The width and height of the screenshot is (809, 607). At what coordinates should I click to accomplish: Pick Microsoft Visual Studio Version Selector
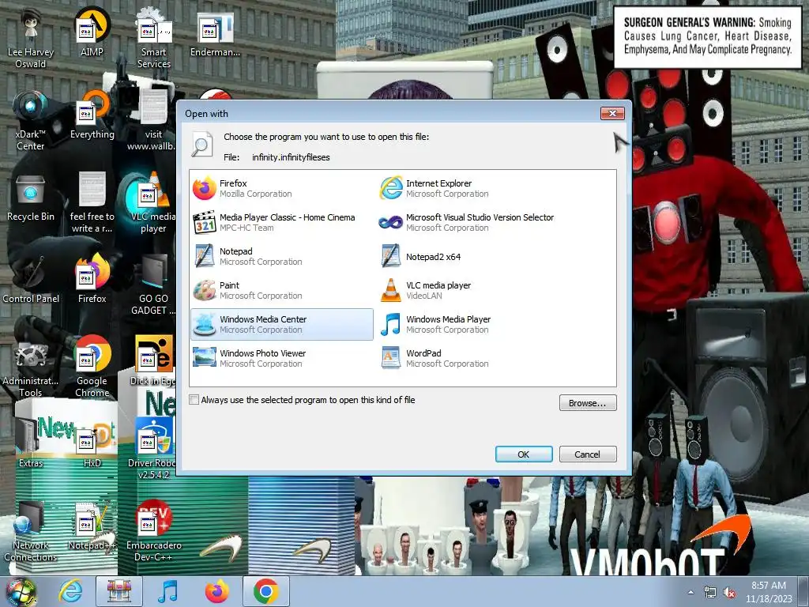(468, 222)
